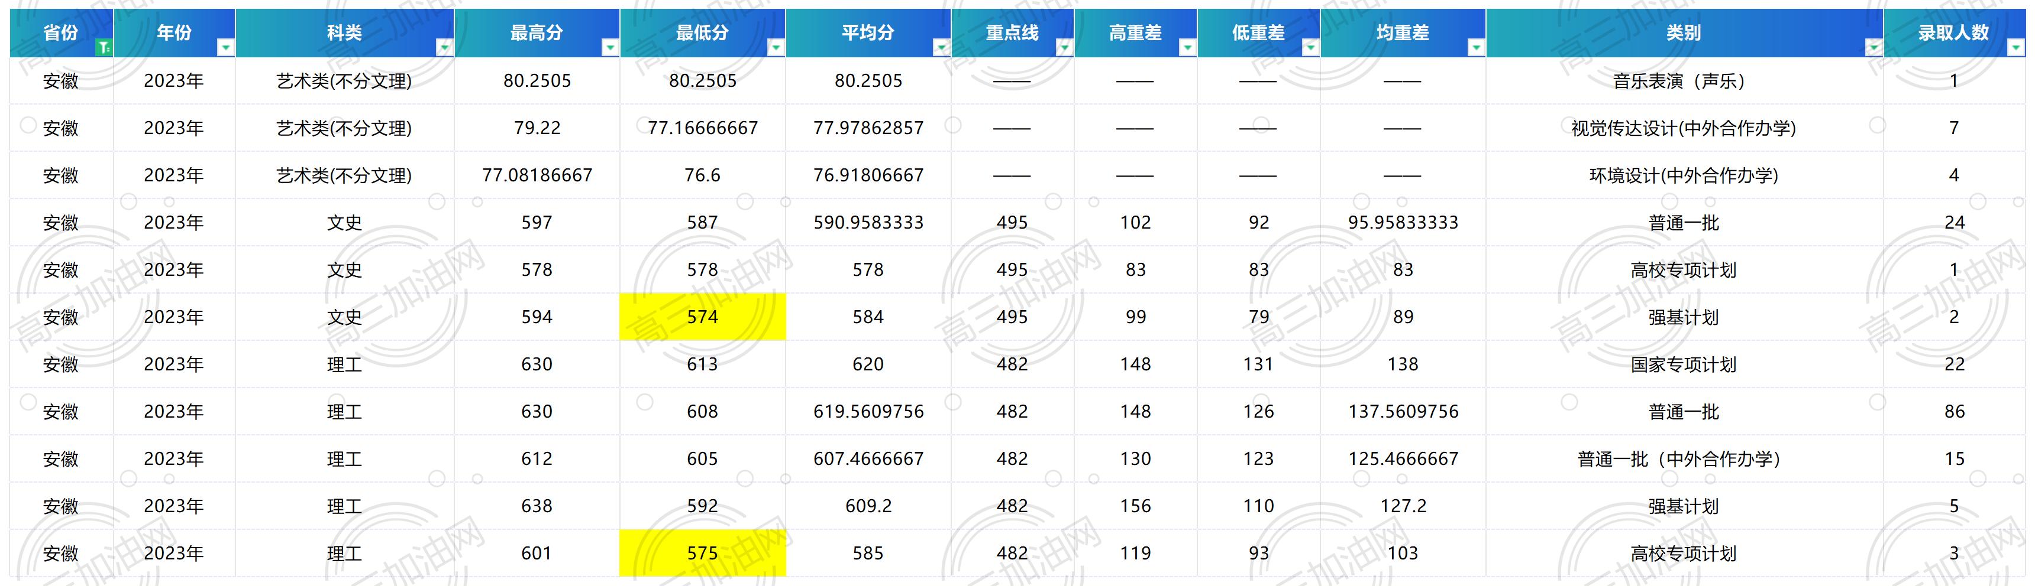Open filter dropdown for 科类 column
This screenshot has width=2035, height=586.
pyautogui.click(x=445, y=48)
